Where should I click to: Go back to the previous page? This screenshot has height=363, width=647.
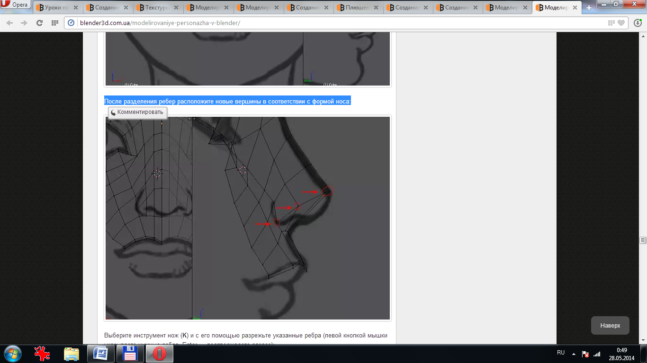(10, 23)
